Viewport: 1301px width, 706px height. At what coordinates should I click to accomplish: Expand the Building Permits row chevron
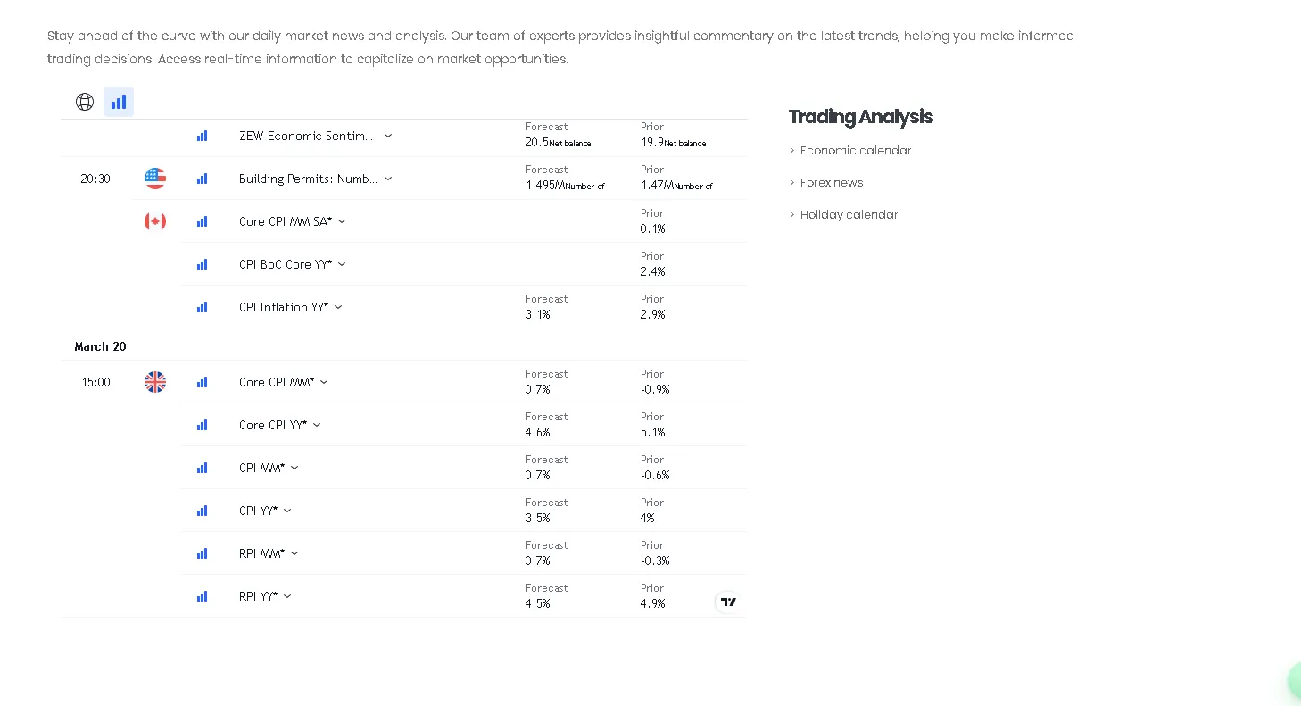(388, 179)
